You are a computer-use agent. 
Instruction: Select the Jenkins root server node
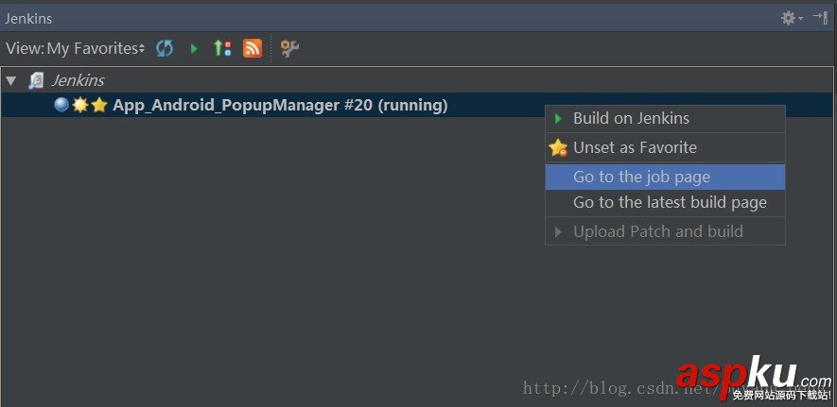coord(77,80)
